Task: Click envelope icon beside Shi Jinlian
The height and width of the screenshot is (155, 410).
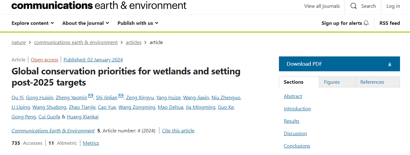Action: (x=121, y=96)
